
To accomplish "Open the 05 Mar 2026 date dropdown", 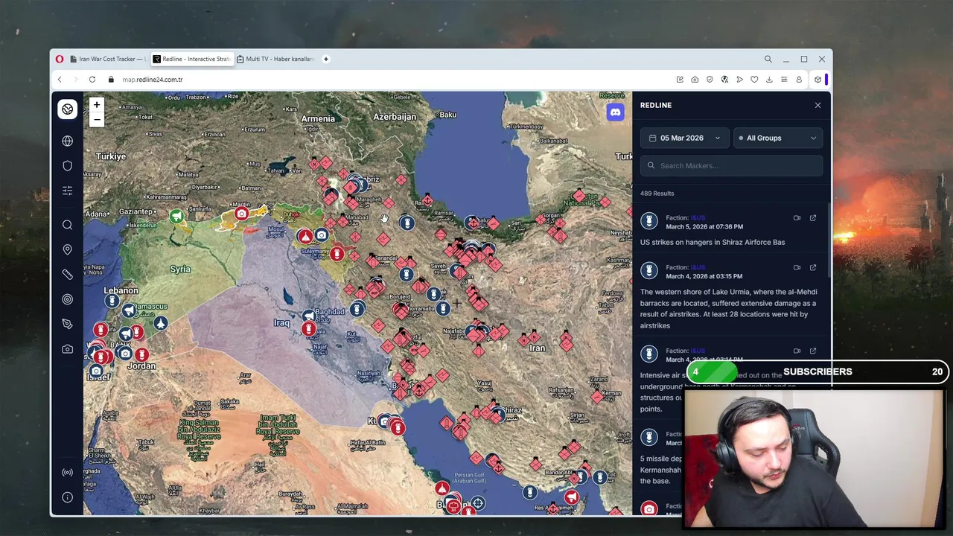I will [x=684, y=138].
